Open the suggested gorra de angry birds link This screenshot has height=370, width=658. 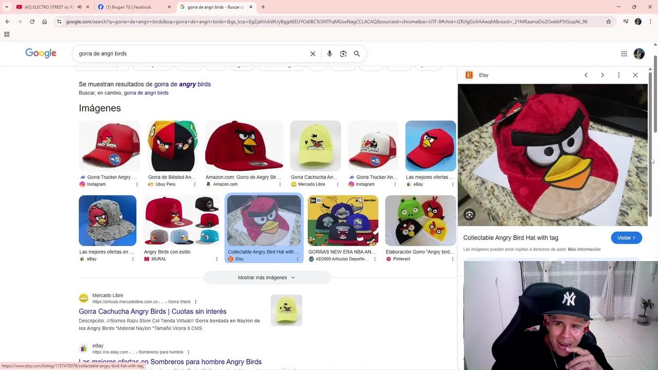point(182,84)
